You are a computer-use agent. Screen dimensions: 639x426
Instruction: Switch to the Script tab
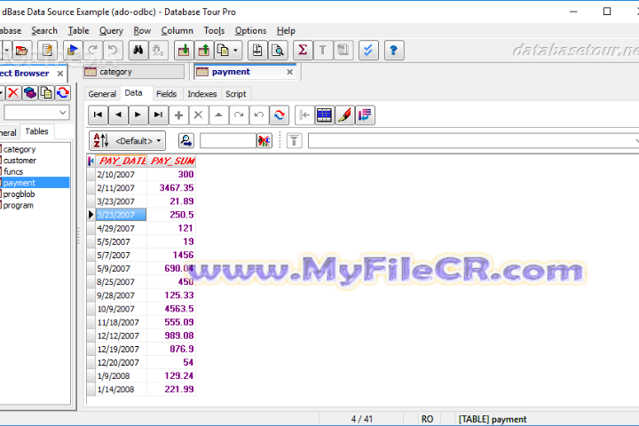[235, 94]
